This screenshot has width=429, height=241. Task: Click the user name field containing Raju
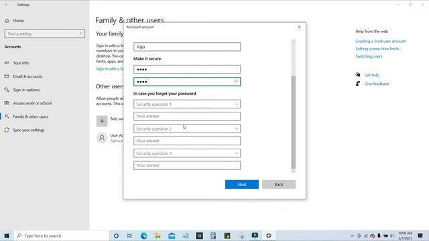click(x=187, y=47)
